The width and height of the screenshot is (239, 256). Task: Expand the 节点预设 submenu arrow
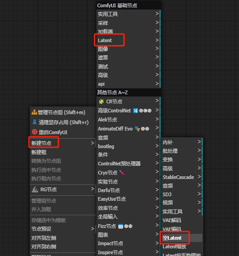tap(93, 228)
